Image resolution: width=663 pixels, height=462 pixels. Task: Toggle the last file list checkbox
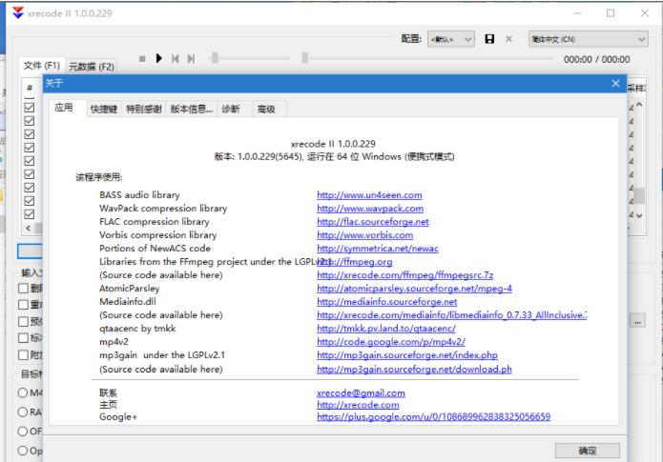pos(30,214)
